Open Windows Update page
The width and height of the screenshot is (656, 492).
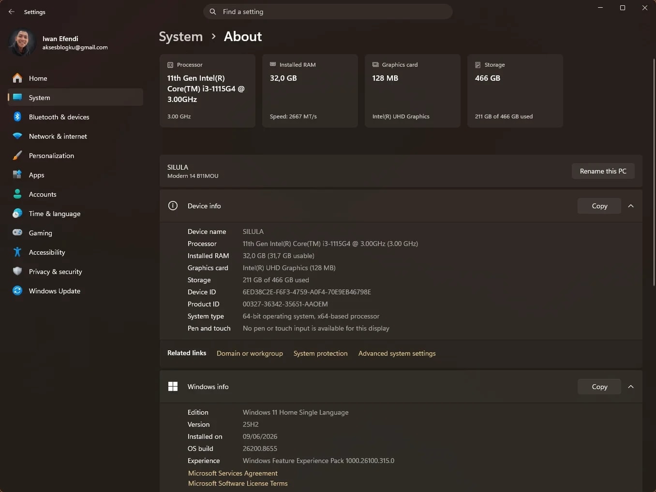75,291
